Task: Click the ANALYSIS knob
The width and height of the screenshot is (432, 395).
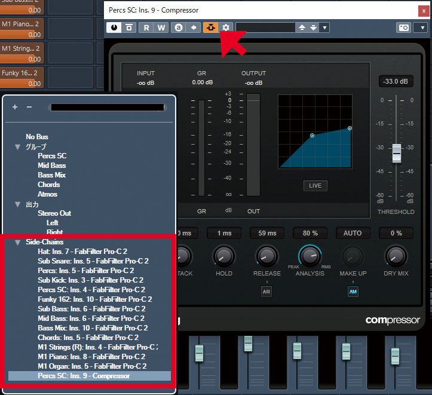Action: pos(310,256)
